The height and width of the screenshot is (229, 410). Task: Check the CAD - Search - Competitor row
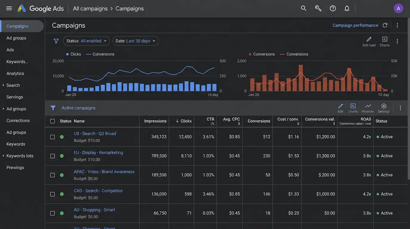click(52, 194)
